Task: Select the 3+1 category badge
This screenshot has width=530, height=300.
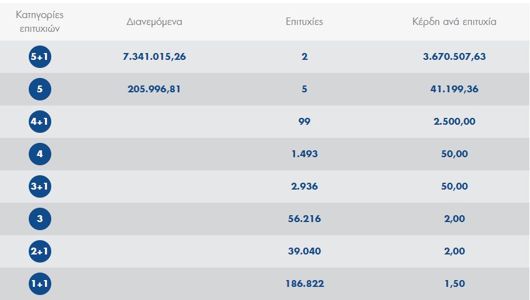Action: coord(40,186)
